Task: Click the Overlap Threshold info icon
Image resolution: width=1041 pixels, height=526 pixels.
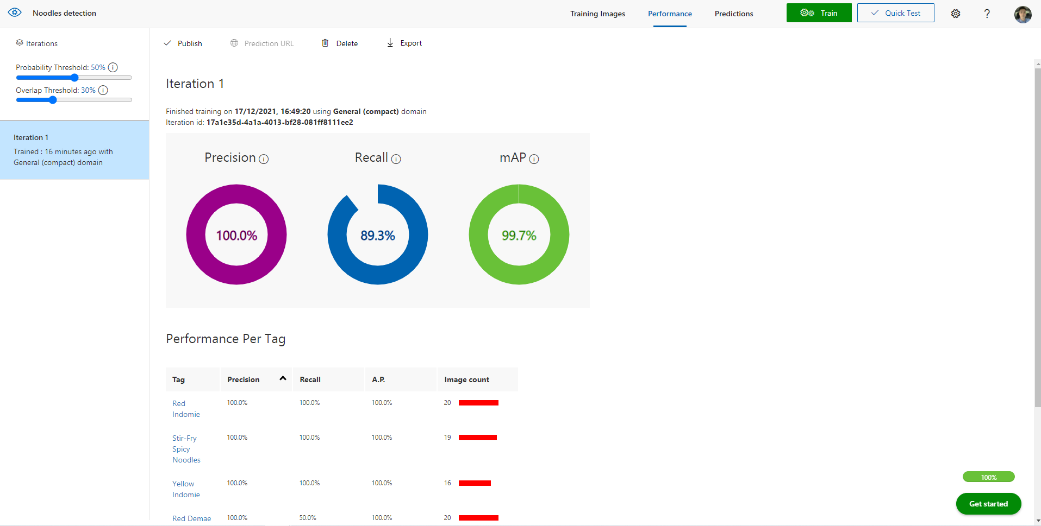Action: [103, 90]
